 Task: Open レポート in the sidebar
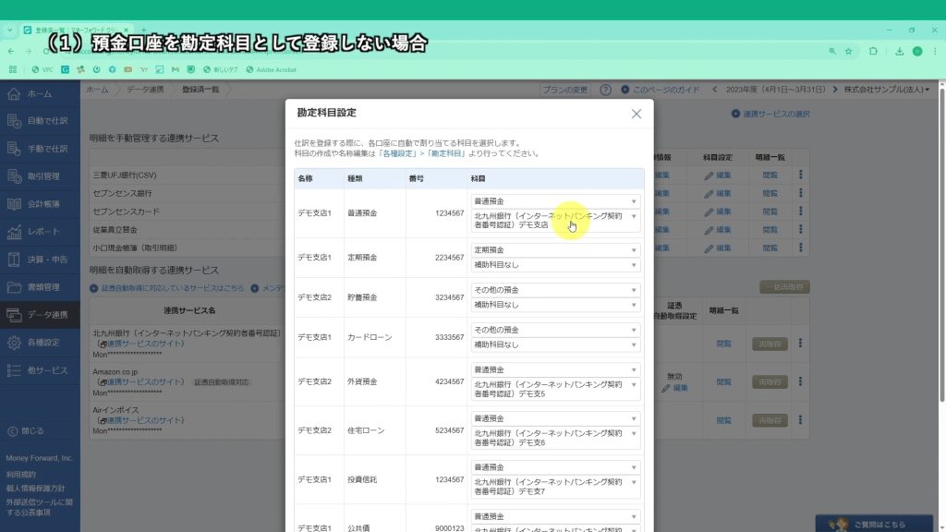click(x=40, y=232)
